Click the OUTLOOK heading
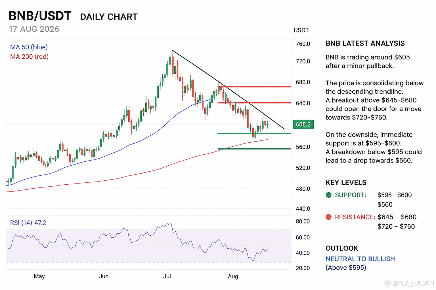This screenshot has height=290, width=436. tap(342, 248)
